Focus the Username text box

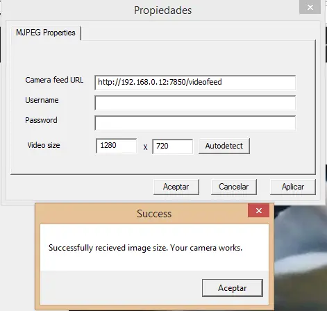(195, 103)
